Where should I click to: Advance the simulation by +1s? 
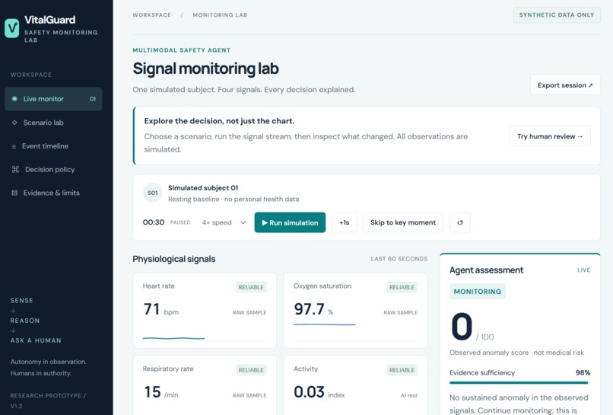click(x=344, y=222)
